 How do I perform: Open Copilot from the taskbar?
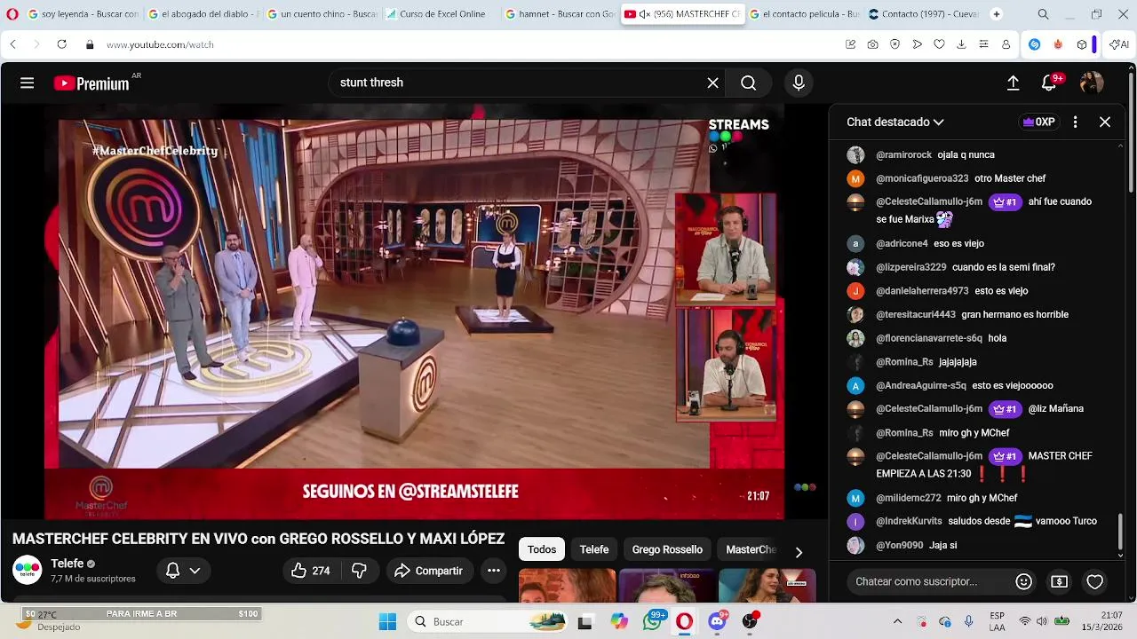[619, 622]
